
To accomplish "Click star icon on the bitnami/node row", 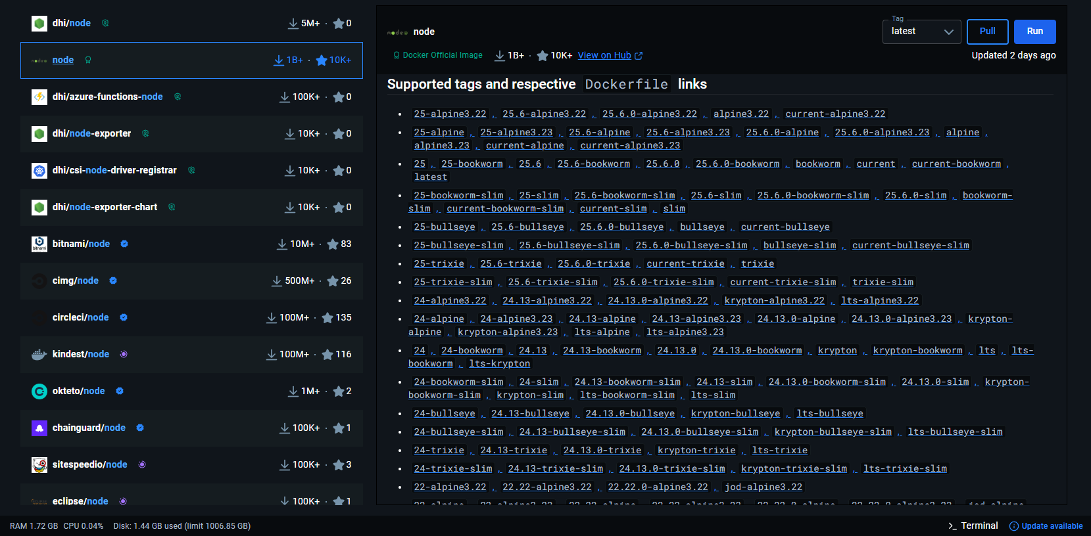I will [x=333, y=244].
